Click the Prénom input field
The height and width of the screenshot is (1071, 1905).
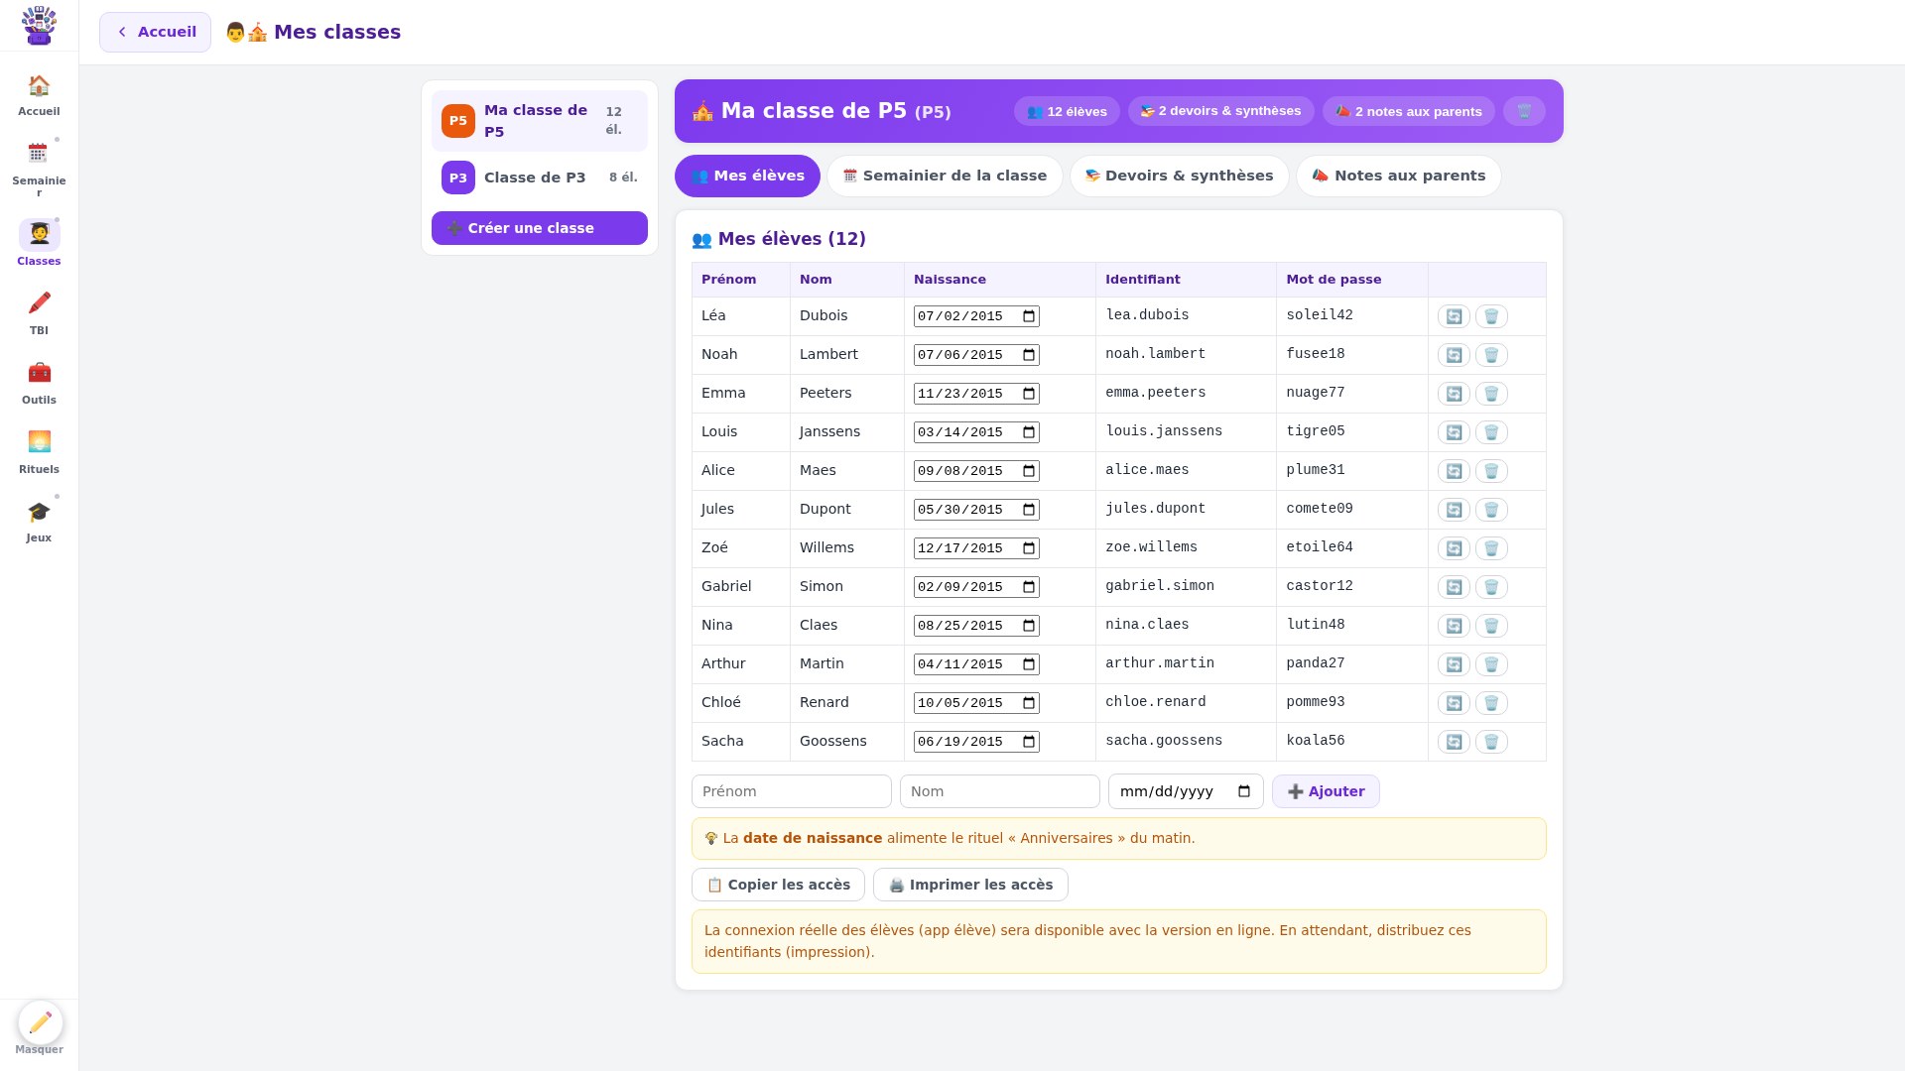(792, 791)
